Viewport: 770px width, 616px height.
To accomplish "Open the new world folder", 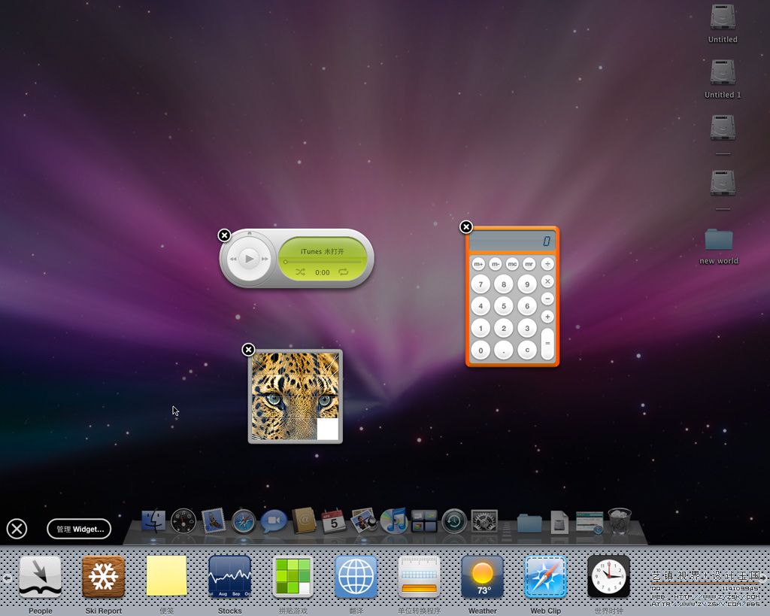I will [x=719, y=241].
